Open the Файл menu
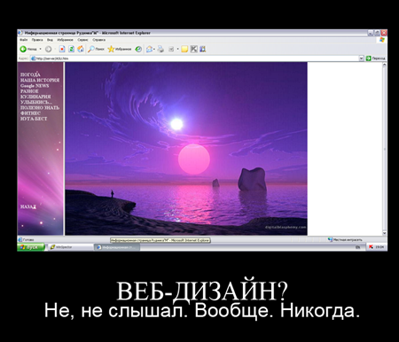The width and height of the screenshot is (399, 342). (24, 40)
